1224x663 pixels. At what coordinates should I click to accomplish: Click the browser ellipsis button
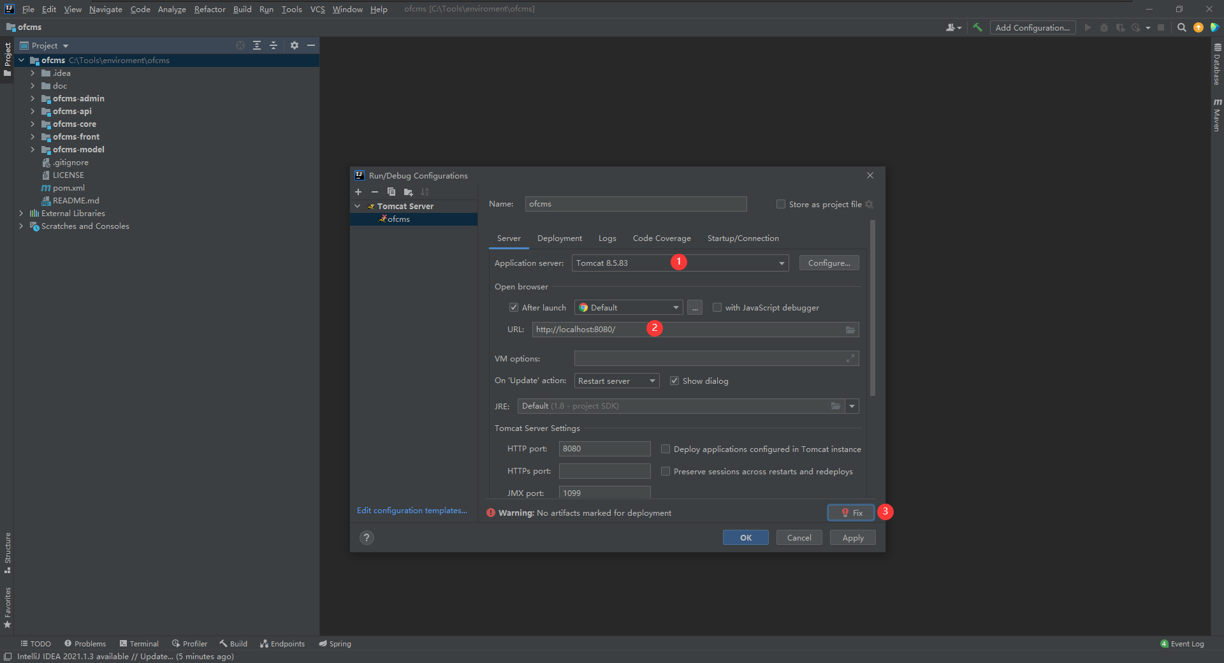pyautogui.click(x=695, y=308)
